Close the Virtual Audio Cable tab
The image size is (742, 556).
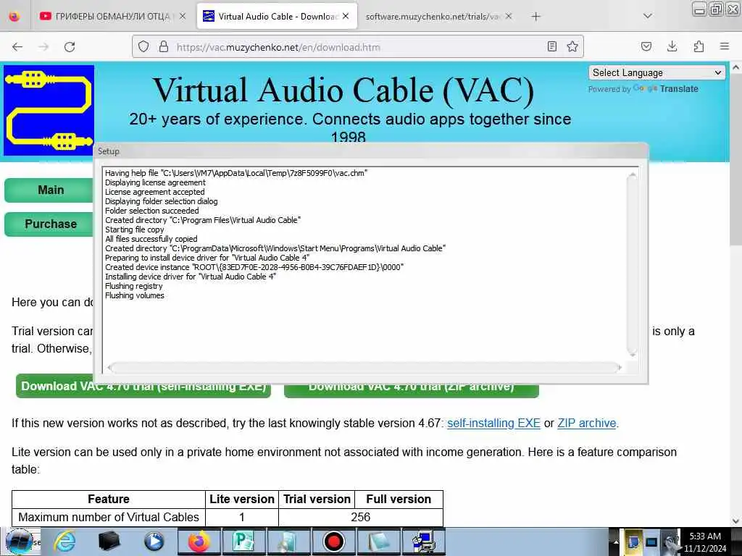pos(346,16)
